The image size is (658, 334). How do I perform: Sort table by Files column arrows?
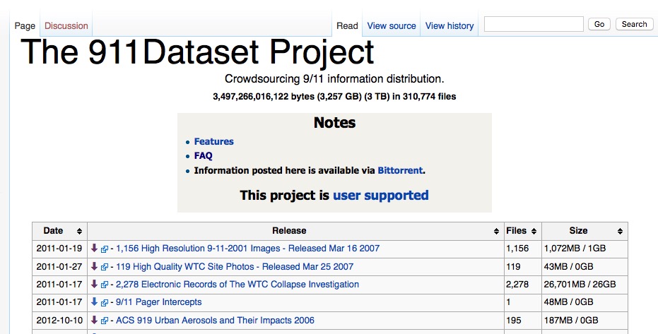pos(533,231)
